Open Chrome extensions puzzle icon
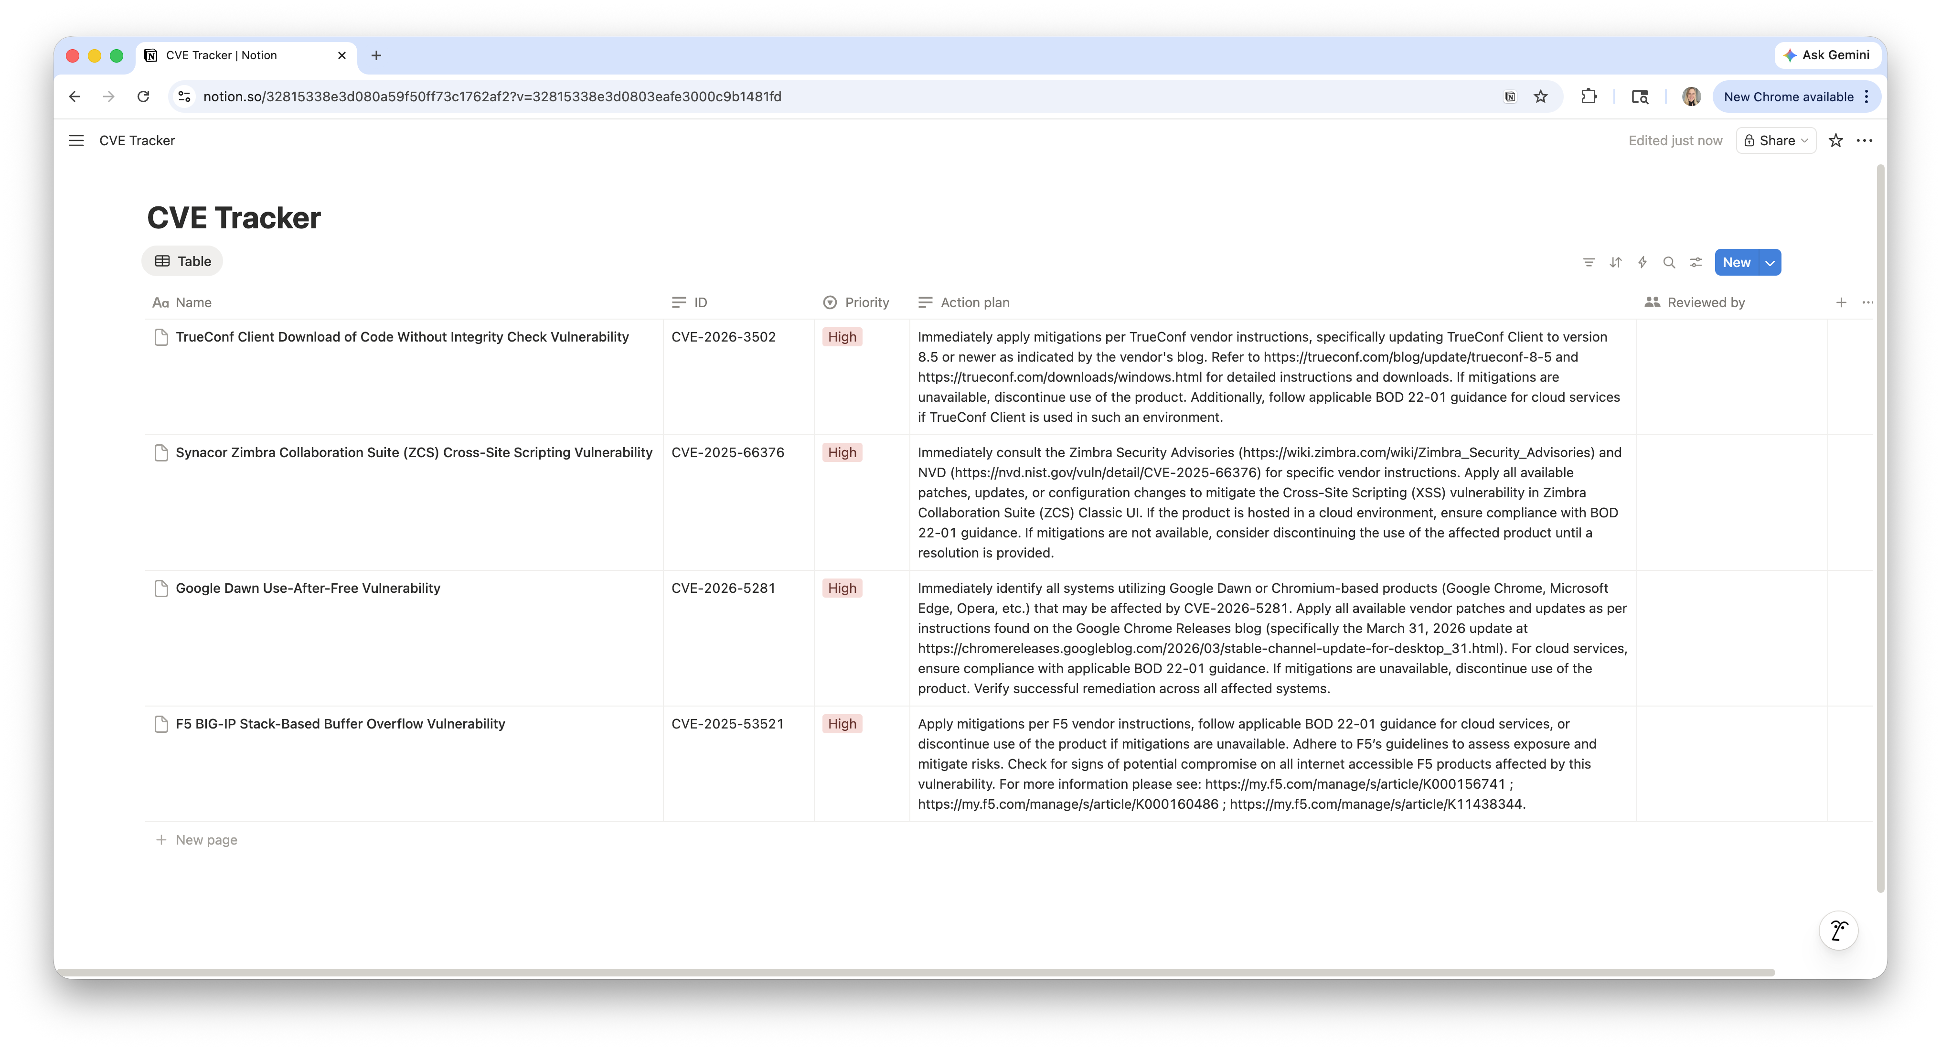The height and width of the screenshot is (1050, 1941). (1589, 96)
